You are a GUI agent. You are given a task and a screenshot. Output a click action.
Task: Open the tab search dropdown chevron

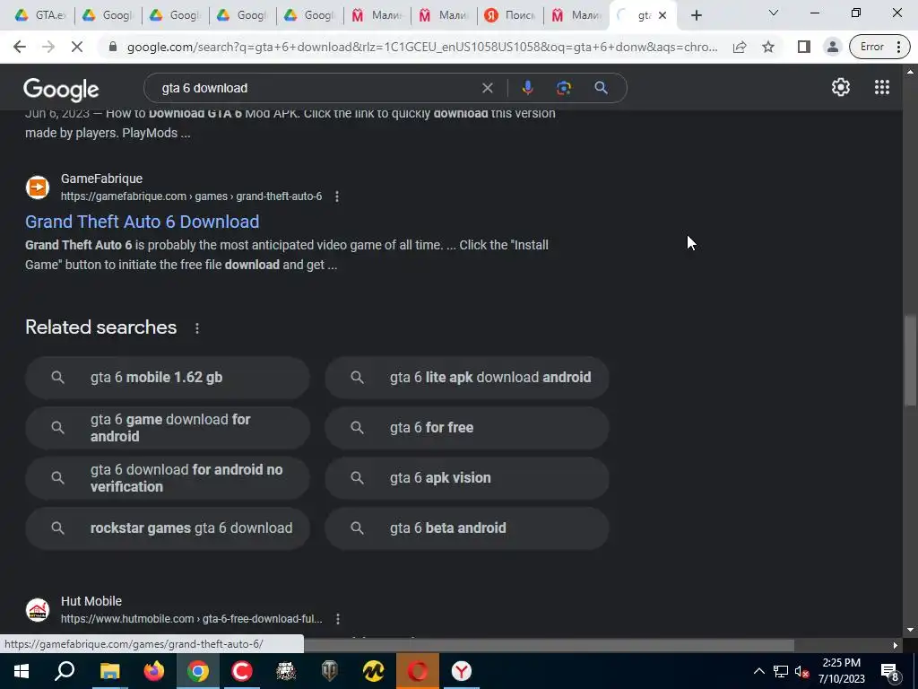[x=774, y=13]
